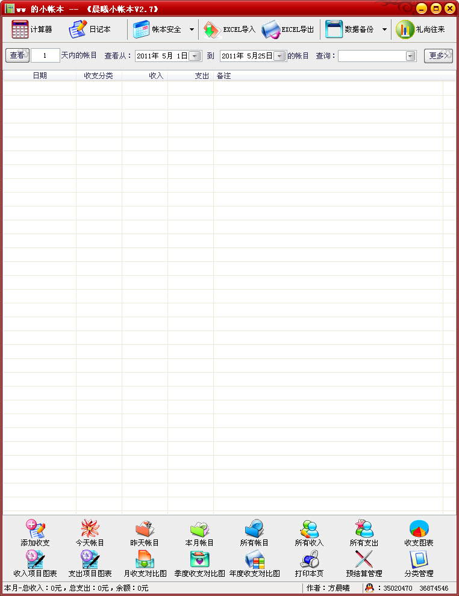Open 数据备份 data backup

349,29
